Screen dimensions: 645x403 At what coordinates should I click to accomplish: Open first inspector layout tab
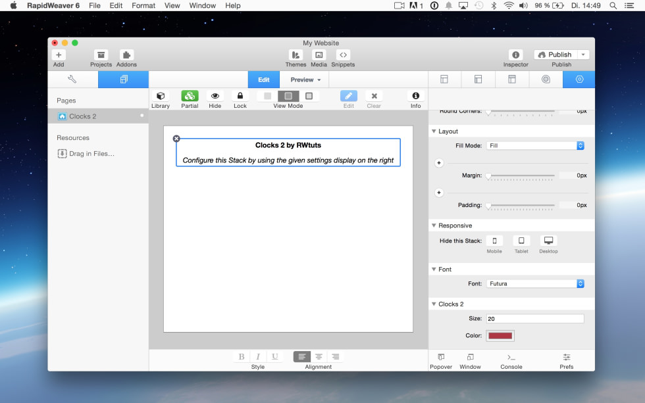pos(444,80)
